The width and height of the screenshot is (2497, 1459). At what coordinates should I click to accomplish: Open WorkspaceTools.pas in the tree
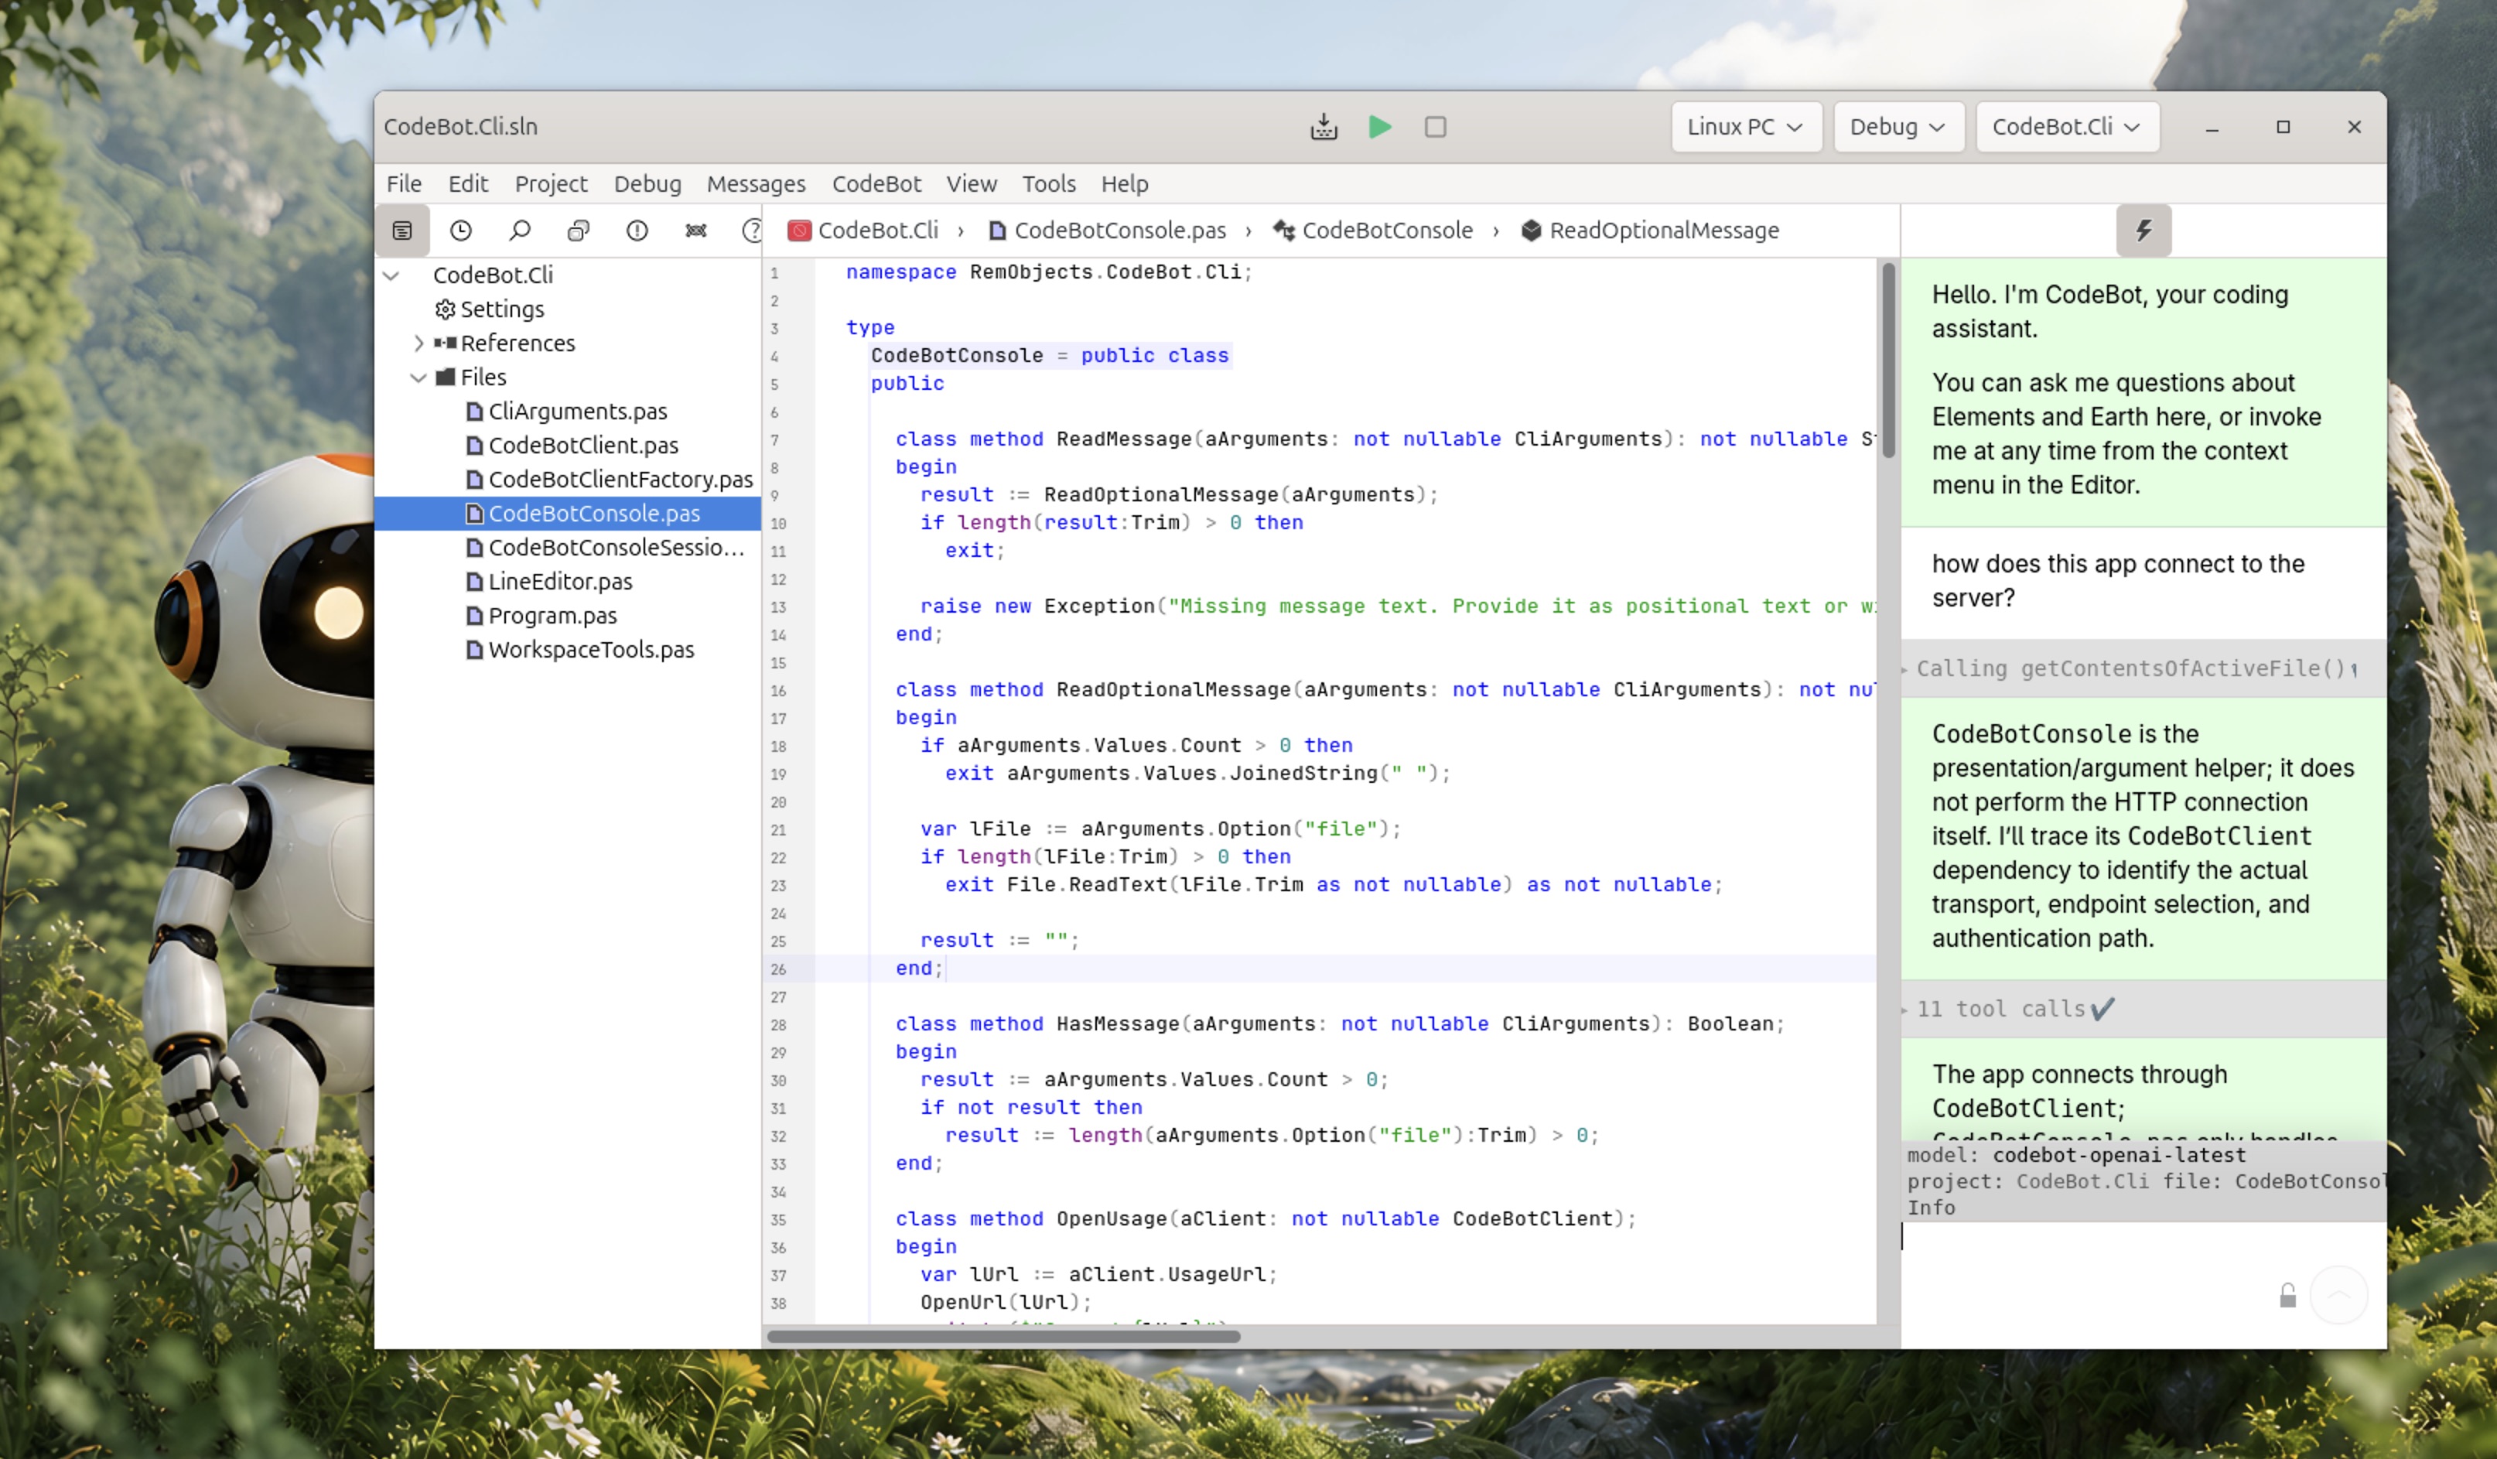point(590,649)
